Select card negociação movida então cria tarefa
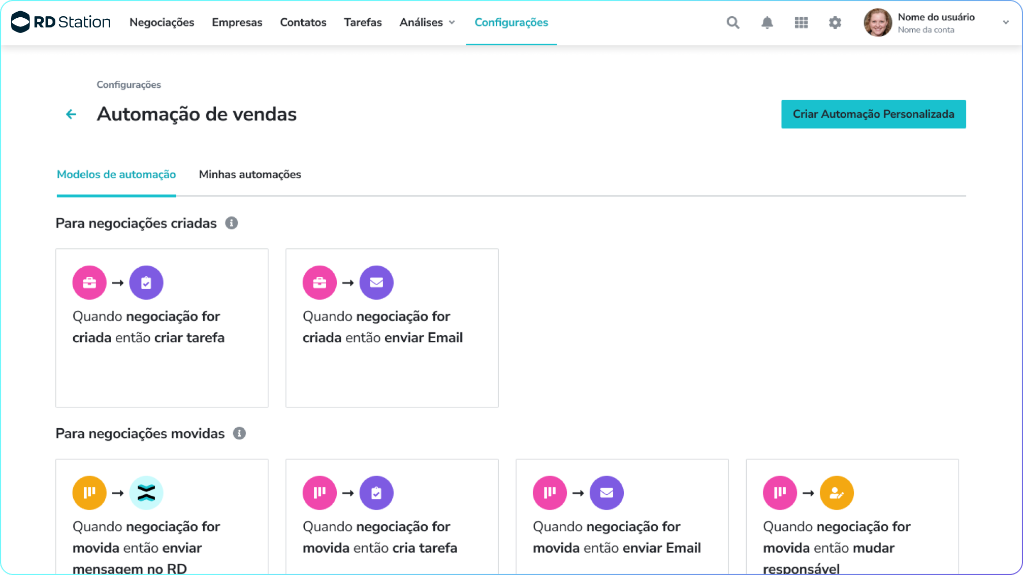Viewport: 1023px width, 575px height. 392,517
